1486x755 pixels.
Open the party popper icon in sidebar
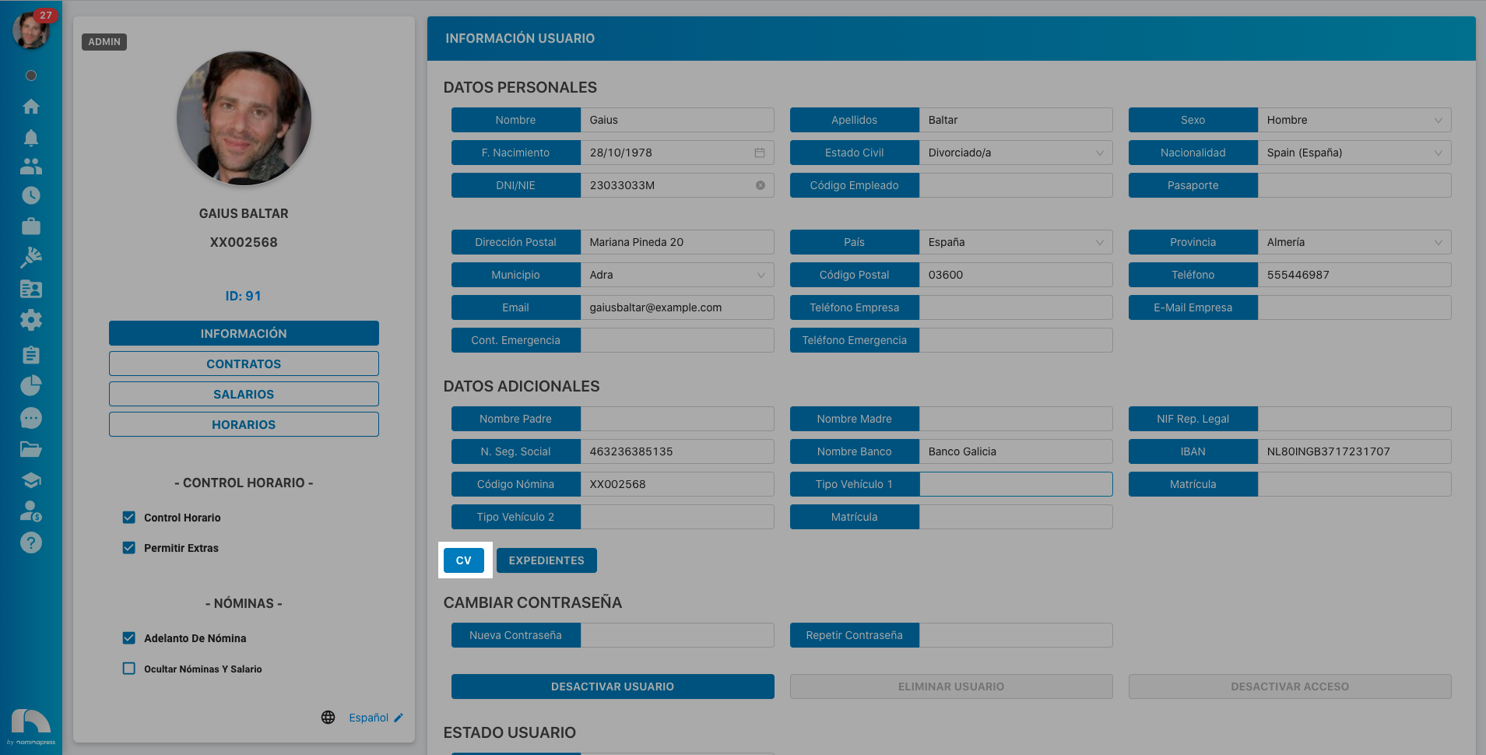pyautogui.click(x=31, y=257)
